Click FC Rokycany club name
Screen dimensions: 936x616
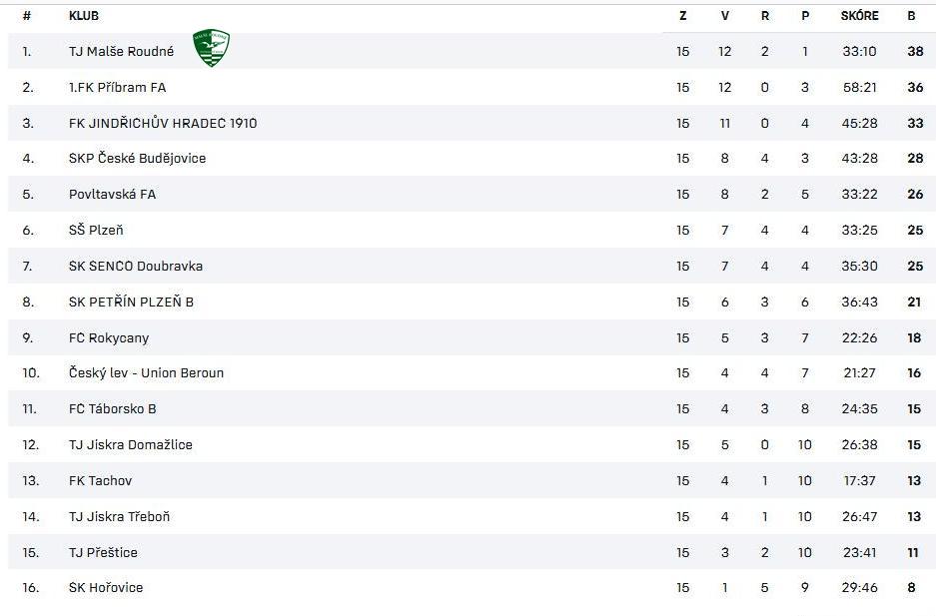point(109,338)
